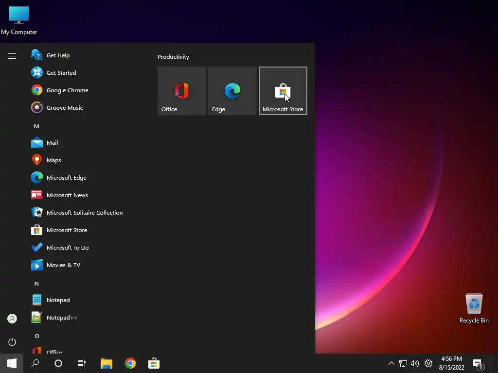This screenshot has height=373, width=498.
Task: Jump to letter M section header
Action: 36,126
